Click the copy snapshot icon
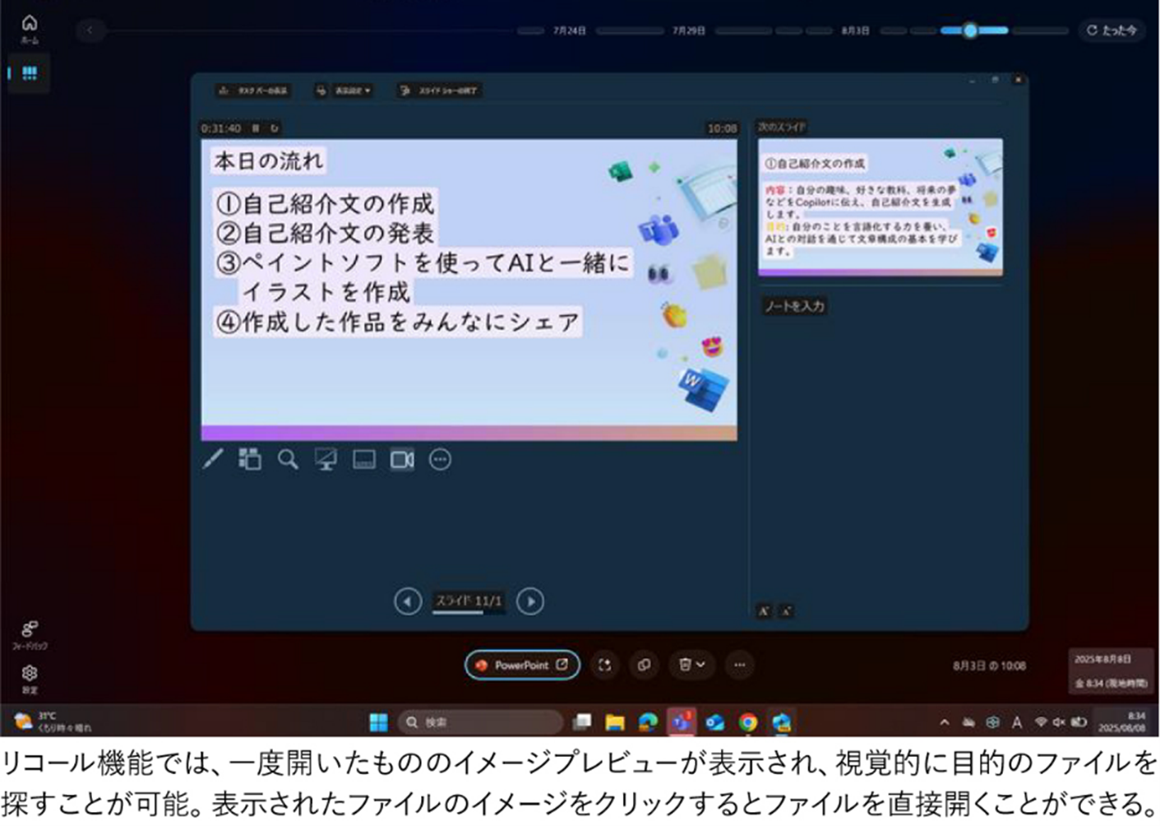The width and height of the screenshot is (1160, 826). pyautogui.click(x=645, y=665)
